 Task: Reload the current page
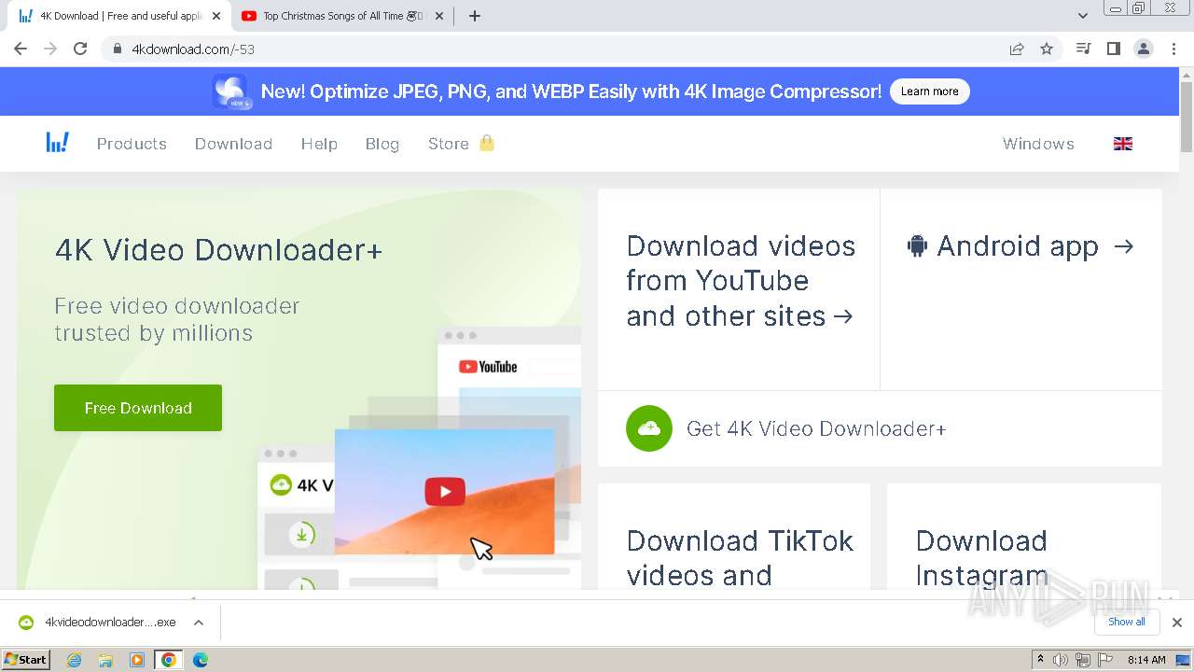[x=80, y=49]
